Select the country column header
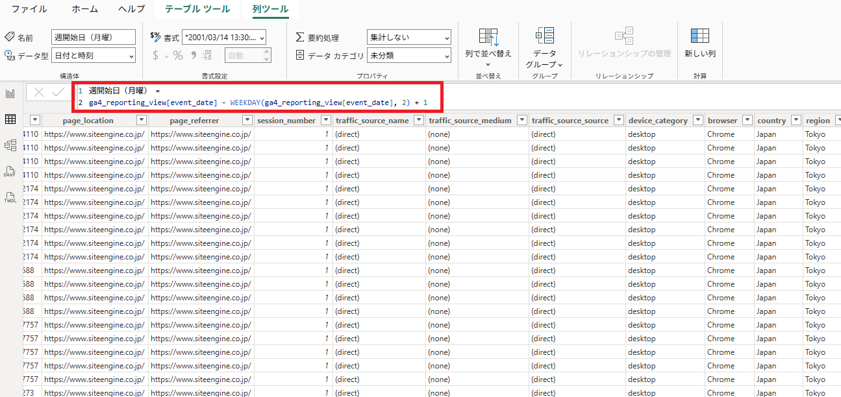The height and width of the screenshot is (397, 841). click(772, 121)
